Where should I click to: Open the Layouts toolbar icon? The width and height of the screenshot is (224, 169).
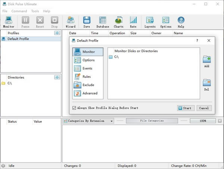[x=150, y=22]
